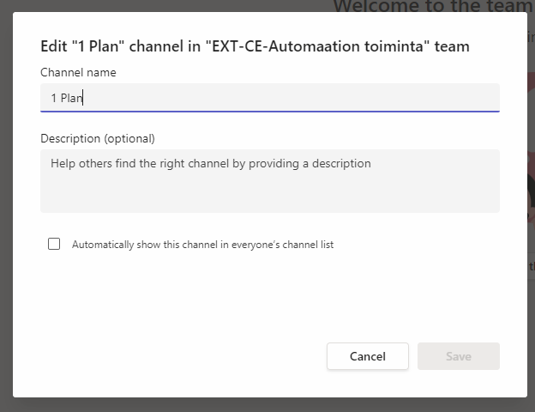Click "EXT-CE-Automaation toiminta" in the dialog title

[317, 46]
